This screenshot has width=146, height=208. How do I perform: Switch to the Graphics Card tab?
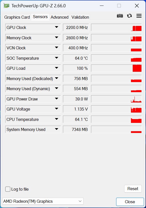coord(17,17)
